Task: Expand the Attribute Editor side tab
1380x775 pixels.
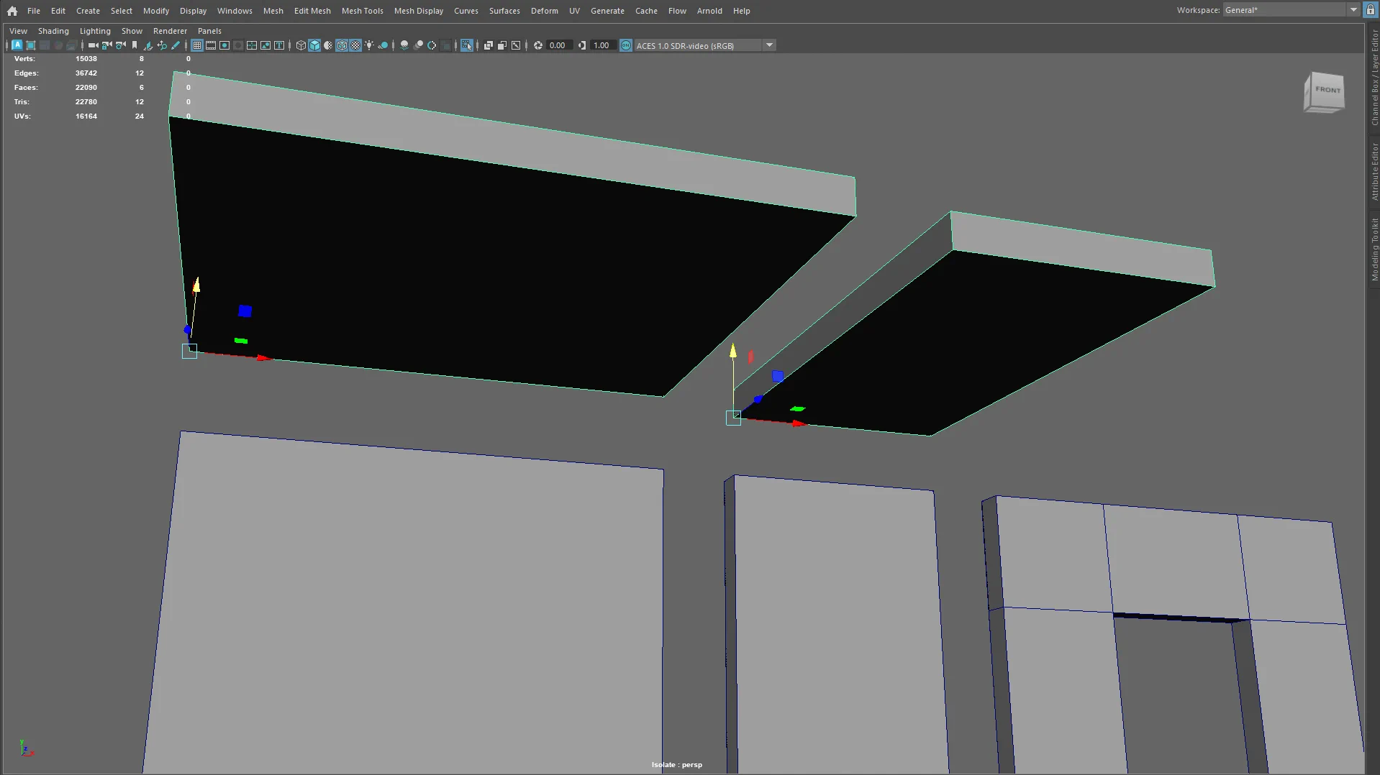Action: point(1374,171)
